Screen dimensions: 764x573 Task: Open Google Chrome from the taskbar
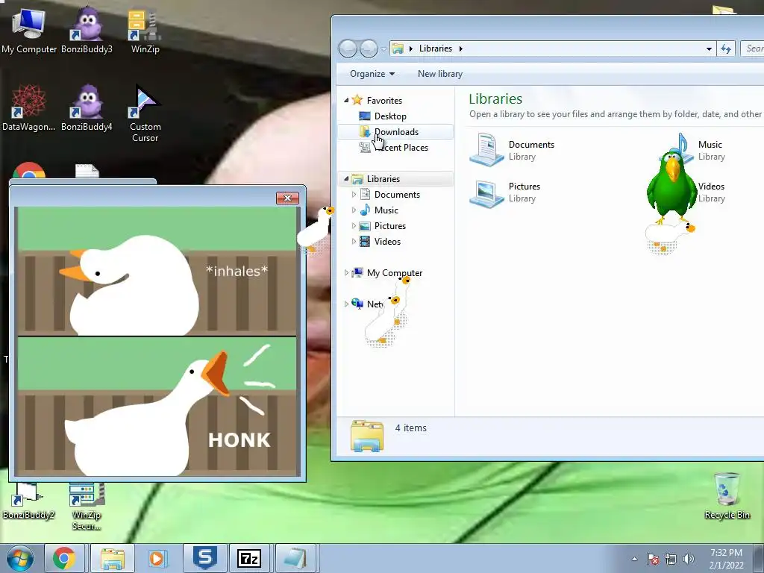point(64,558)
